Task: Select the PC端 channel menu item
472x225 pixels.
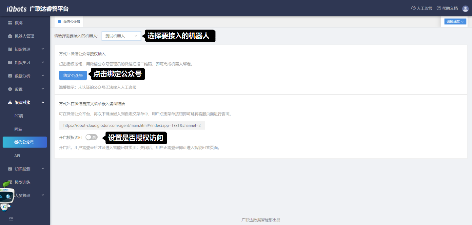Action: tap(19, 116)
